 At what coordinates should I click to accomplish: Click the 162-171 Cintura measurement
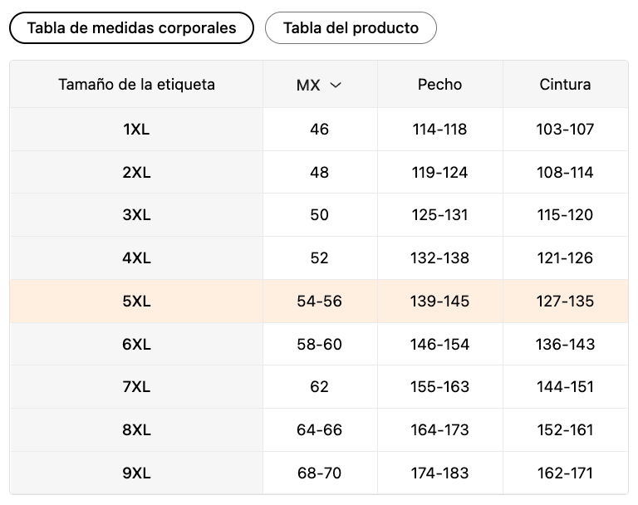point(565,473)
